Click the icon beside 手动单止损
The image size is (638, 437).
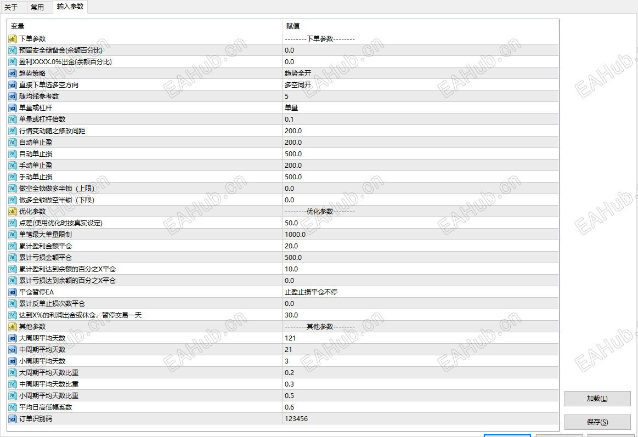(12, 177)
